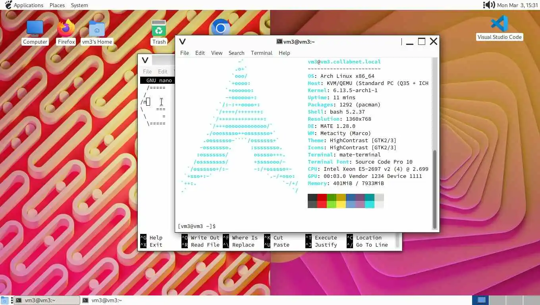Open Search menu in the front terminal
The image size is (540, 305).
[x=236, y=53]
